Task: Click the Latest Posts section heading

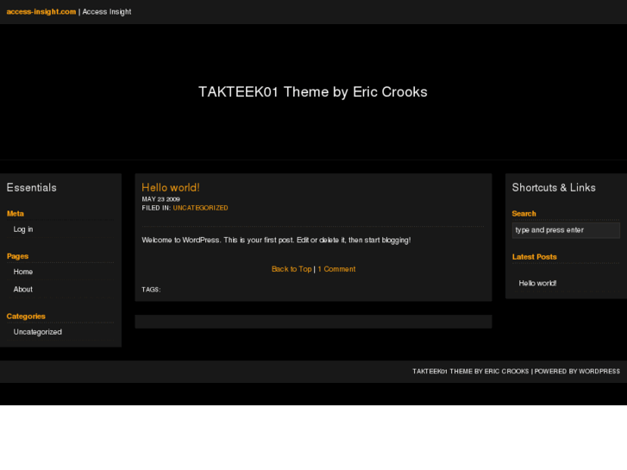Action: [x=534, y=257]
